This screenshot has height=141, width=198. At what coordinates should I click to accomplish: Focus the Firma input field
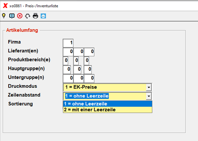68,43
